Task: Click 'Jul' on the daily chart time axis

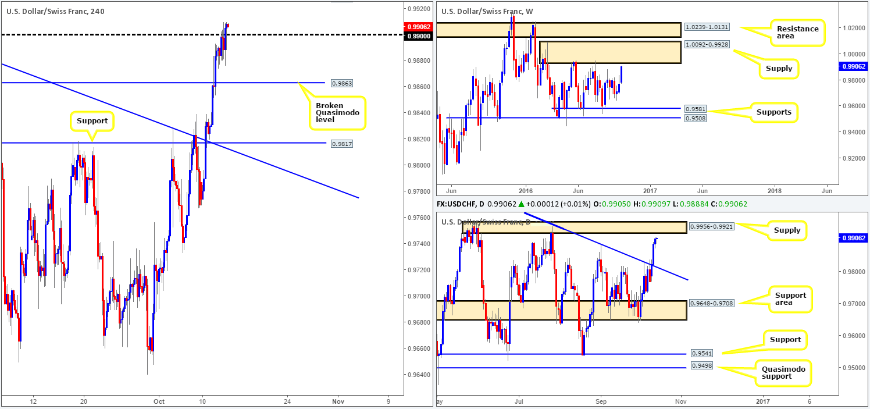Action: point(519,401)
